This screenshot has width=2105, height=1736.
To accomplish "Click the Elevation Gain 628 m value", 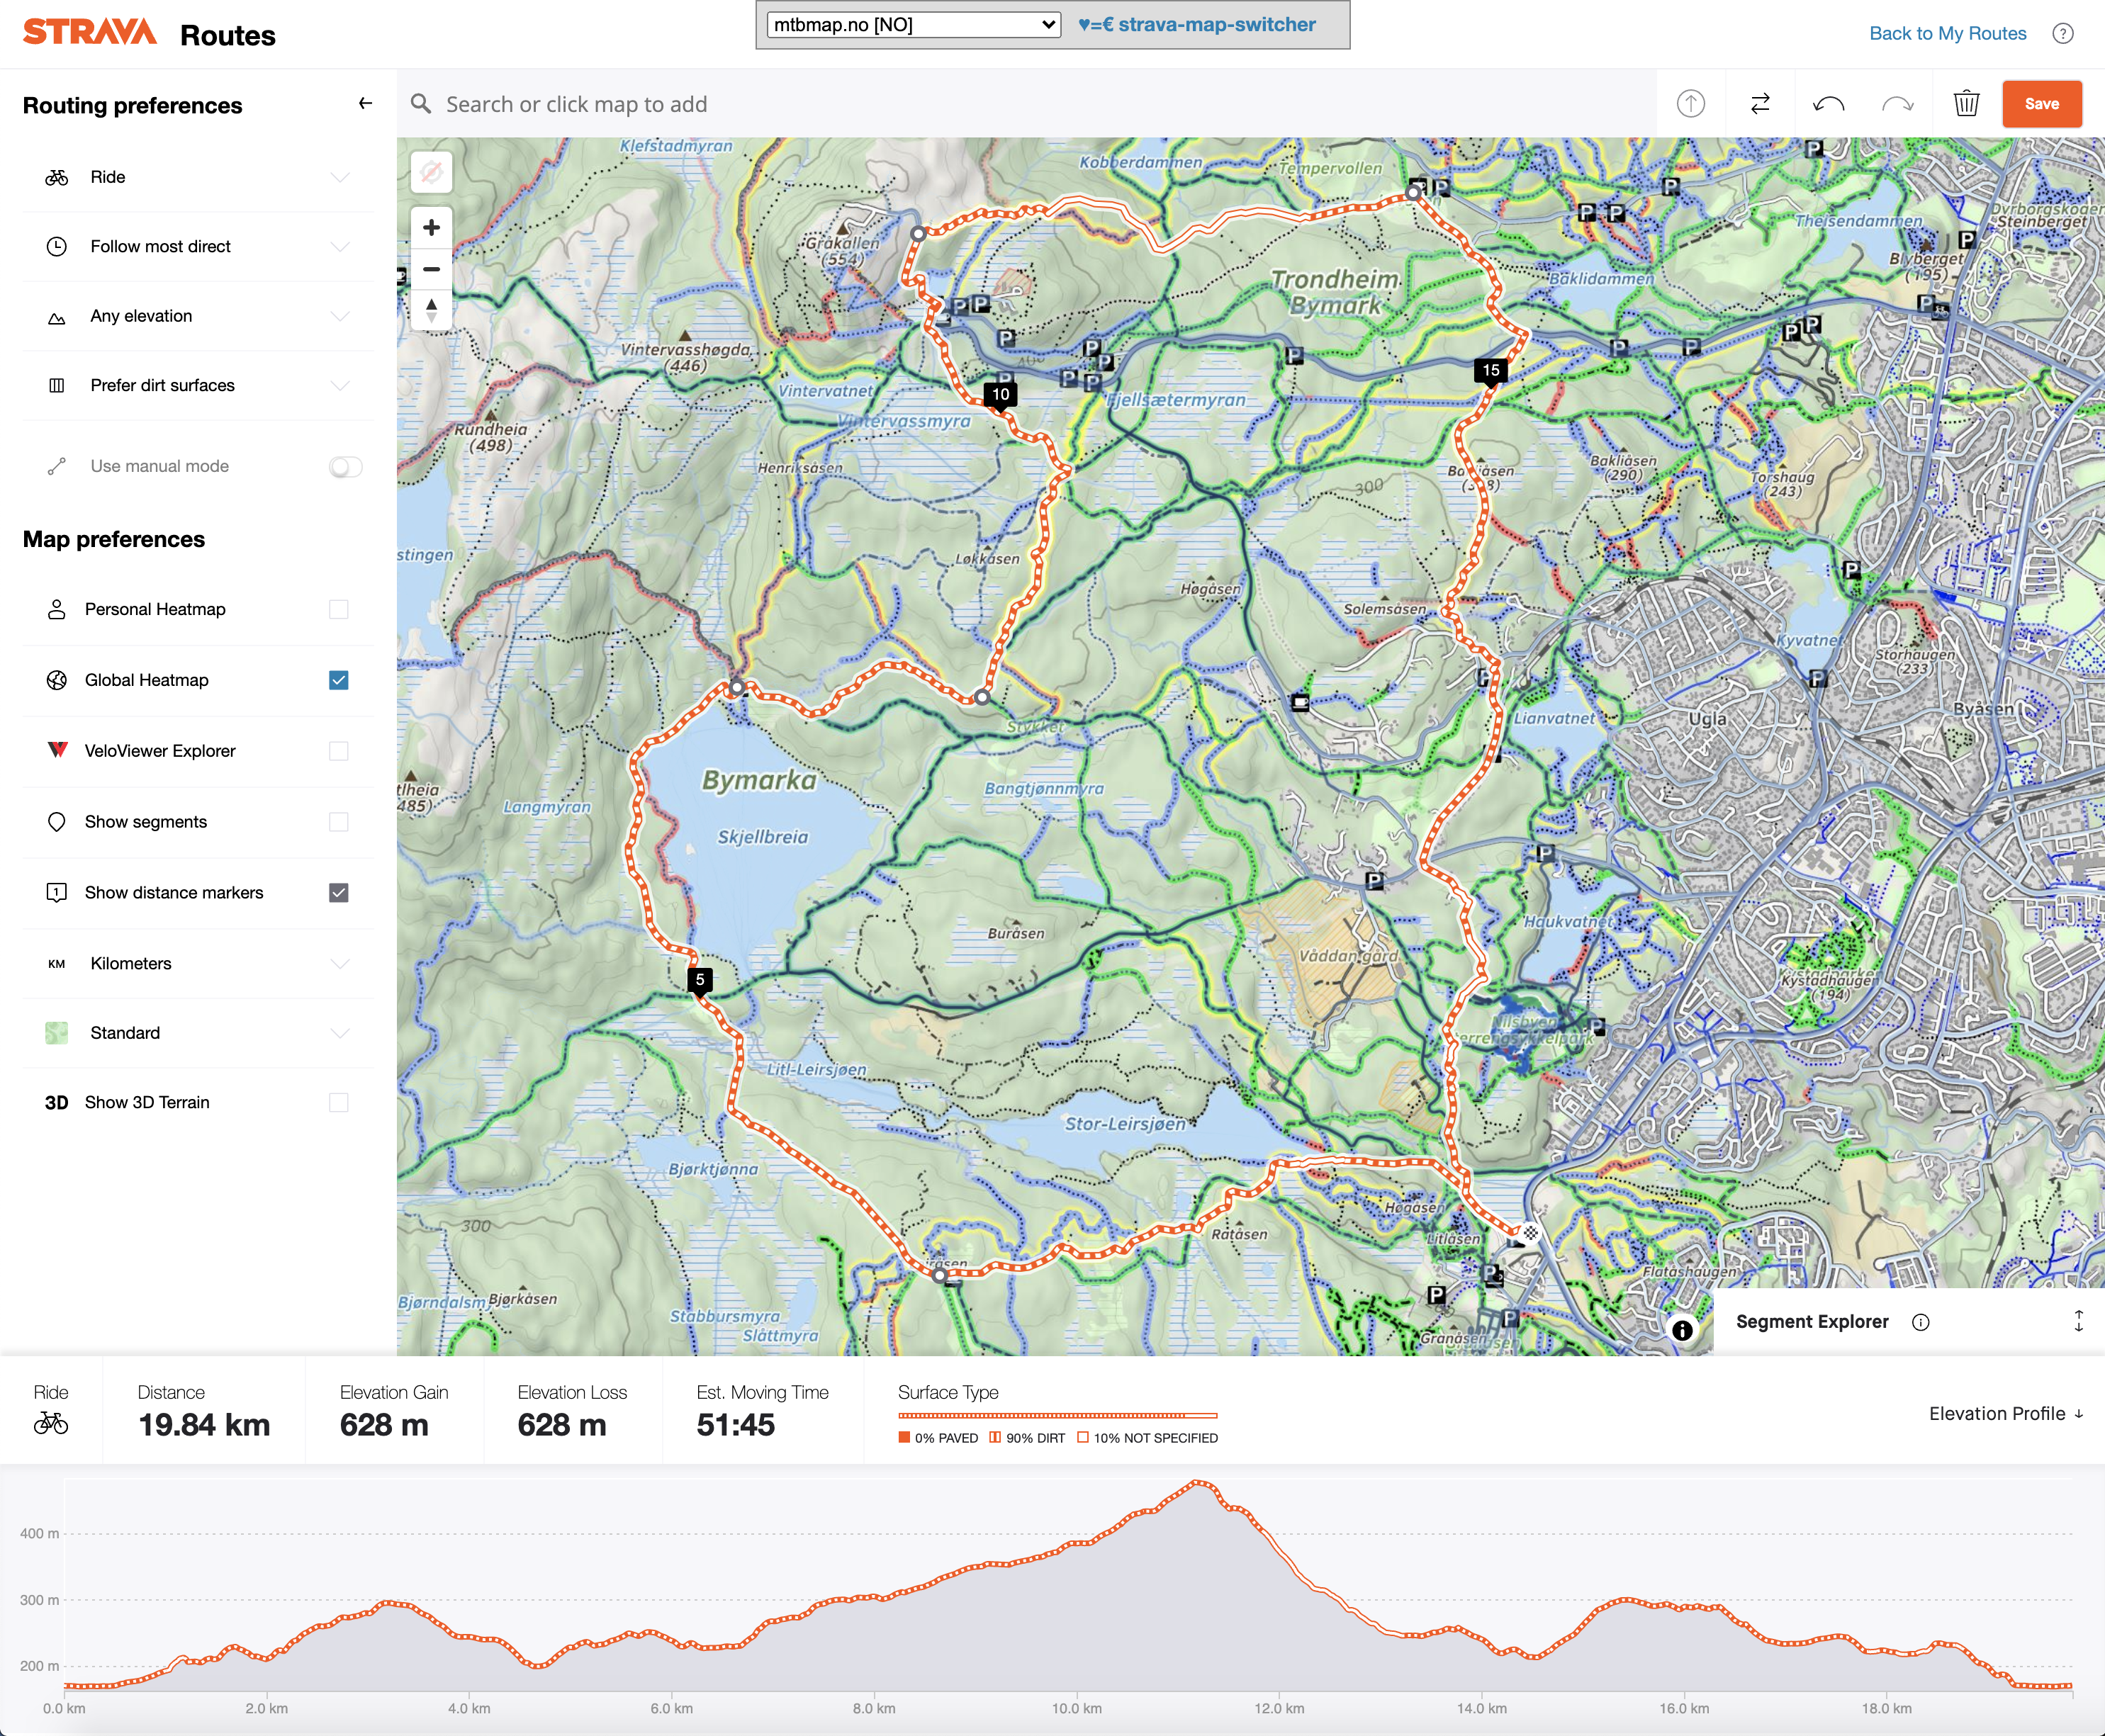I will click(384, 1424).
